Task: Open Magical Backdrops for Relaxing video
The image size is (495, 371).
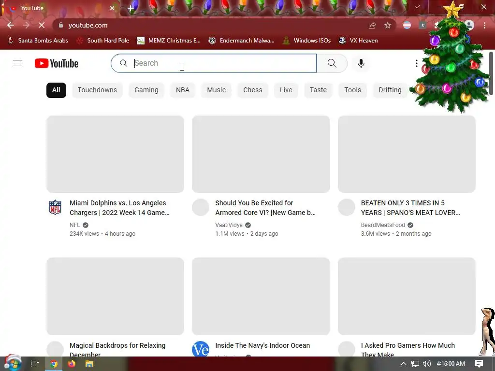Action: tap(117, 349)
